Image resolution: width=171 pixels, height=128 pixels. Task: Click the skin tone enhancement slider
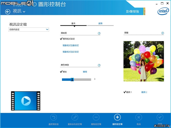(77, 79)
